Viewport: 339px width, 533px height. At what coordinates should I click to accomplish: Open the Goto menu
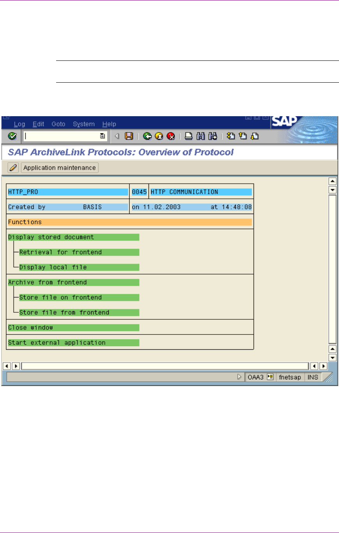[x=58, y=124]
